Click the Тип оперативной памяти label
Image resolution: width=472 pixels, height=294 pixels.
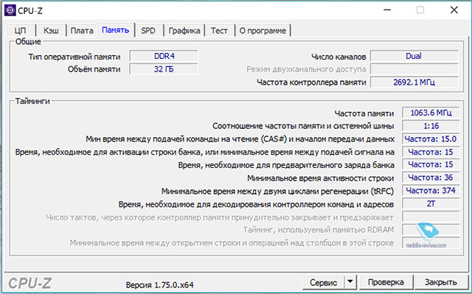click(x=74, y=57)
